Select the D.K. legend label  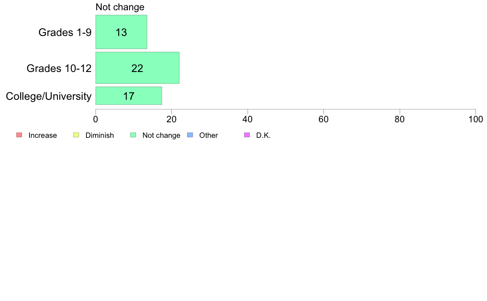click(263, 135)
